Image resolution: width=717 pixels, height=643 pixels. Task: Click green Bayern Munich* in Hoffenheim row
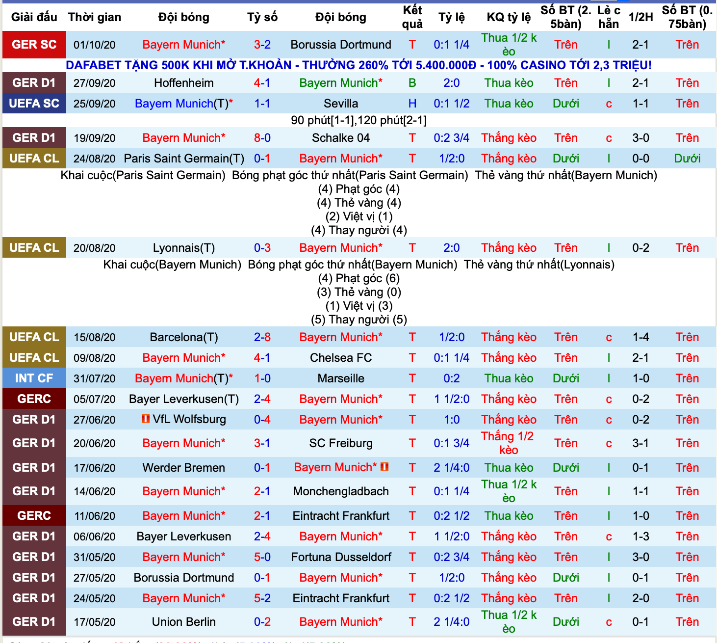[341, 83]
